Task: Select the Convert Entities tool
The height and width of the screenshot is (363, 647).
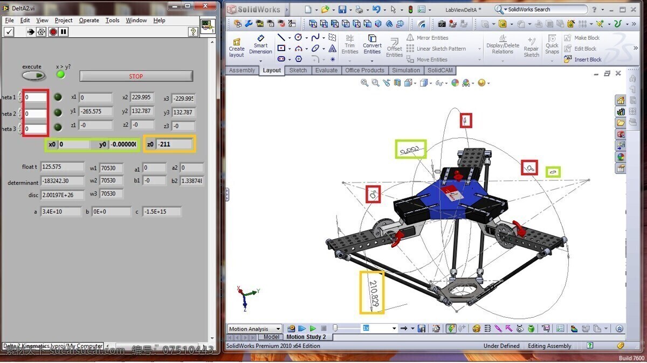Action: (372, 45)
